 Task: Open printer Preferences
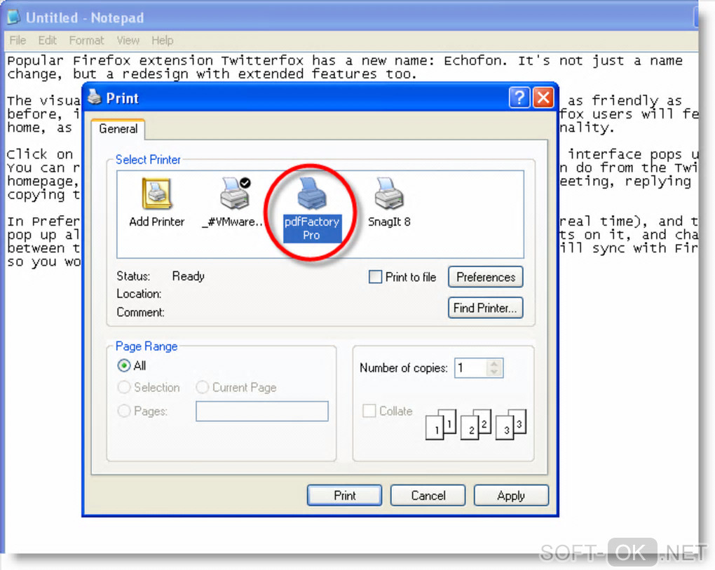click(486, 277)
